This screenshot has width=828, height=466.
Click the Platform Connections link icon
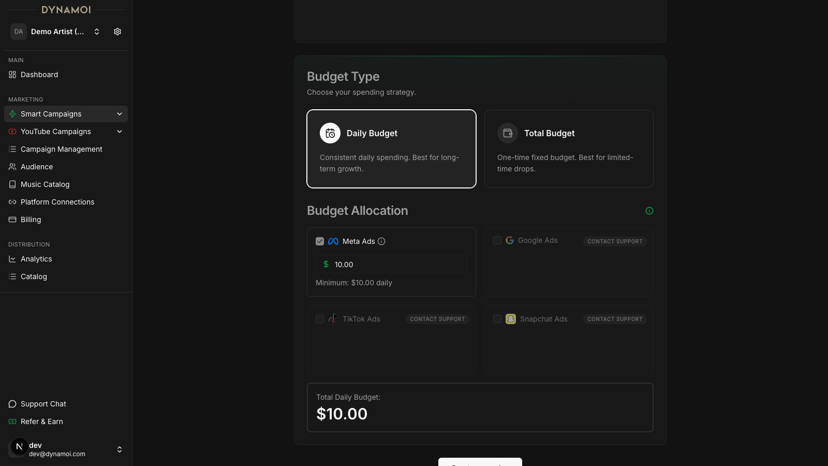coord(12,202)
